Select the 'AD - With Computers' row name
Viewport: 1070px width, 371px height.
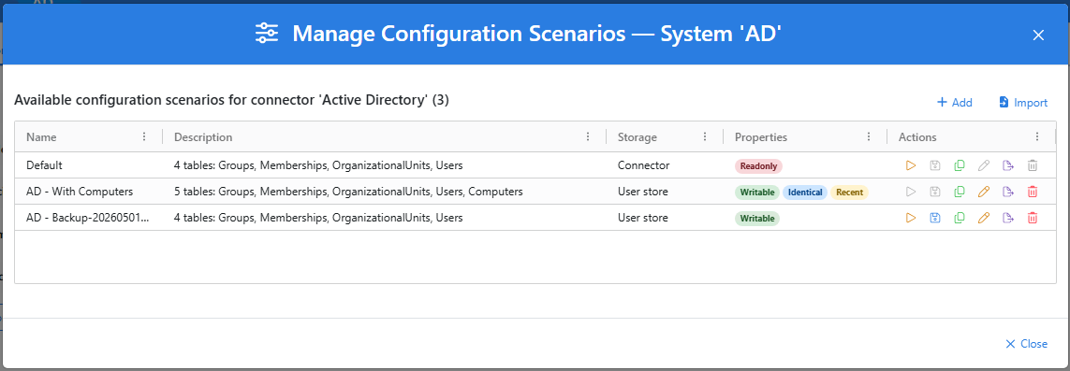coord(80,192)
